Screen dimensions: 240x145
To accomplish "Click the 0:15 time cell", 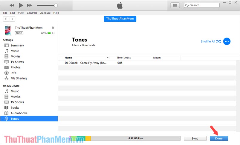I will (120, 63).
